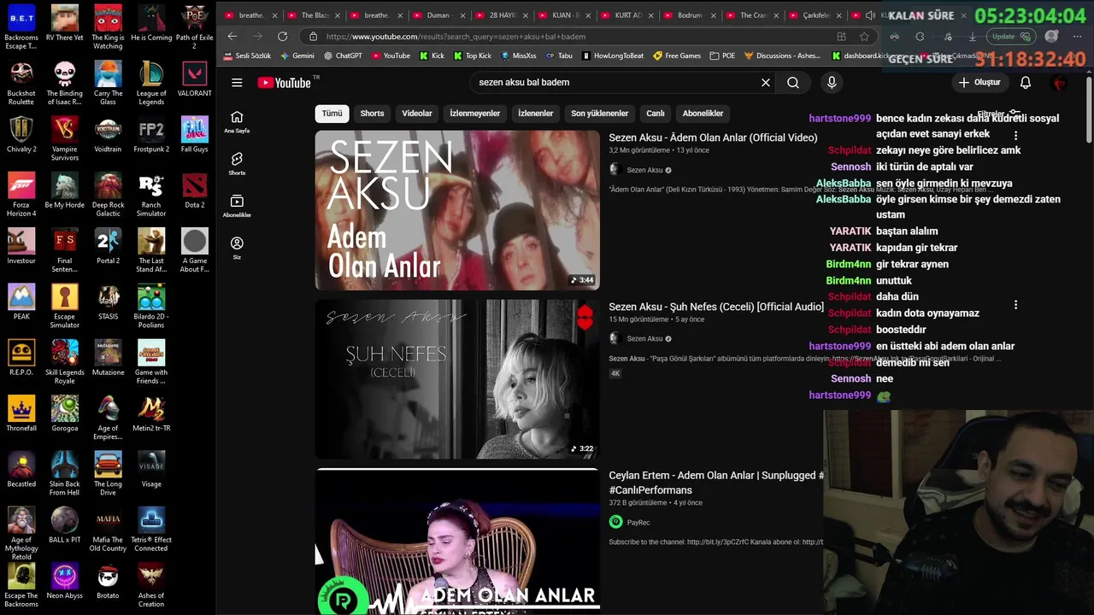Viewport: 1094px width, 615px height.
Task: Open ChatGPT bookmark
Action: coord(343,56)
